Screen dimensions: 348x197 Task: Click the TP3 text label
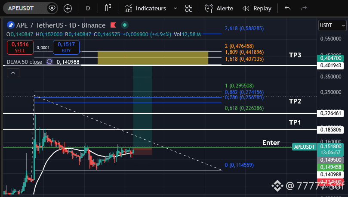(x=295, y=55)
